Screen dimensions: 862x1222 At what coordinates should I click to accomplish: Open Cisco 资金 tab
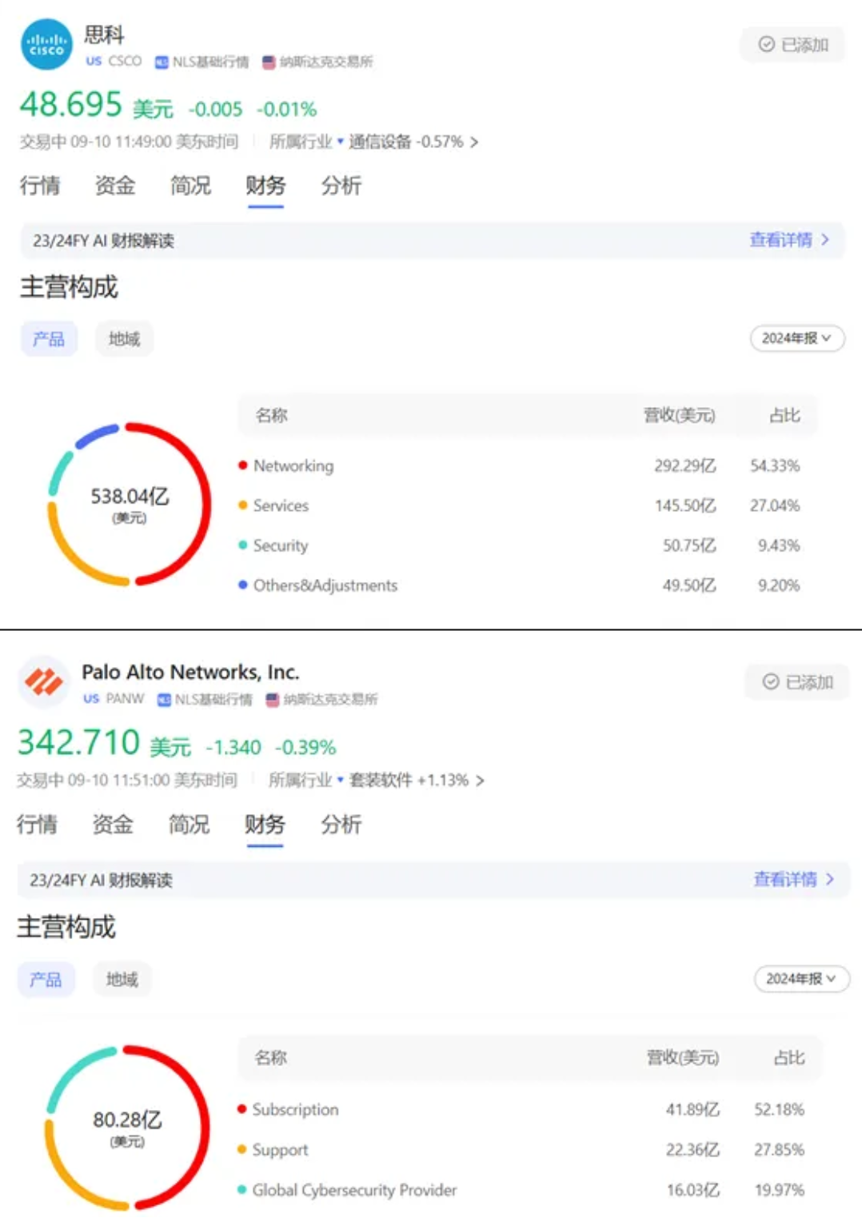tap(115, 186)
